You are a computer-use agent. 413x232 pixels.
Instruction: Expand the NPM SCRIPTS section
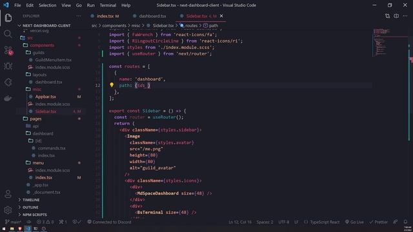click(34, 215)
